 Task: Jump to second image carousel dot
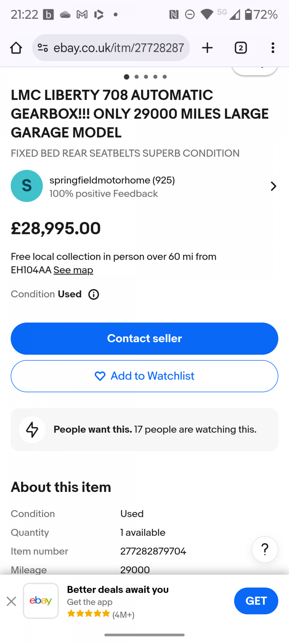coord(136,77)
